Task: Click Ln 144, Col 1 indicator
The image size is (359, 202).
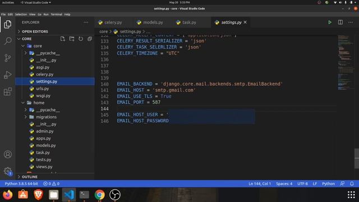Action: click(260, 183)
